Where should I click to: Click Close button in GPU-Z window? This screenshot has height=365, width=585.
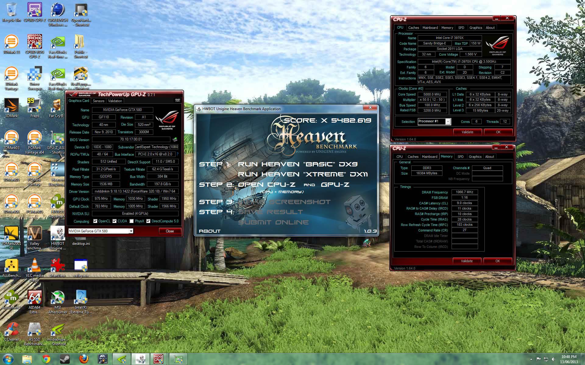tap(170, 231)
